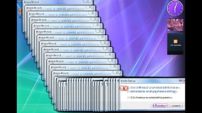The height and width of the screenshot is (113, 202).
Task: Click the View headlines text in feed gadget
Action: (175, 45)
